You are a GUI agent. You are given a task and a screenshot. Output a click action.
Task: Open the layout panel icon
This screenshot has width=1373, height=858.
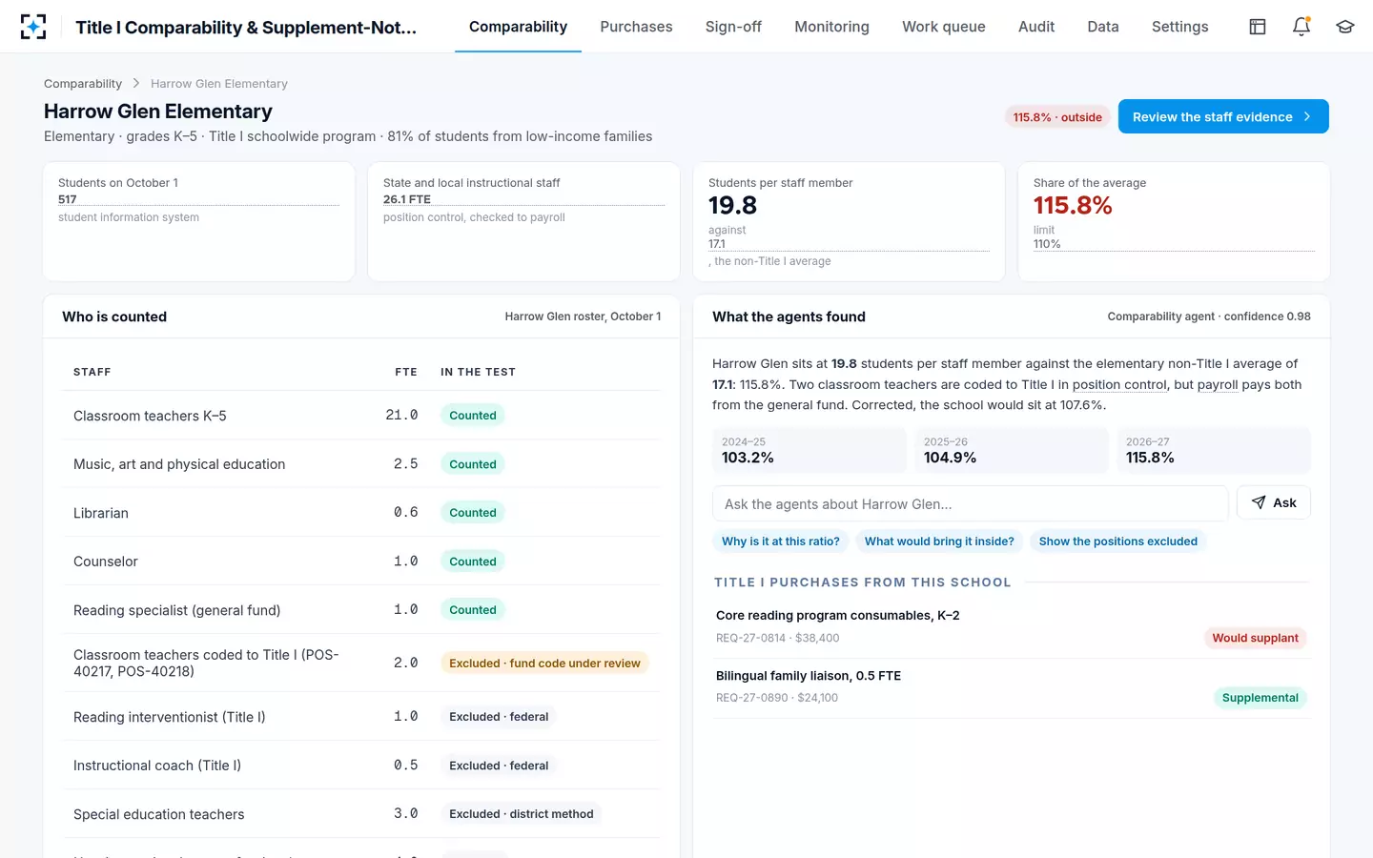point(1258,27)
